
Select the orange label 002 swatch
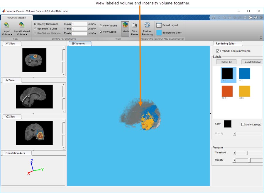click(227, 91)
